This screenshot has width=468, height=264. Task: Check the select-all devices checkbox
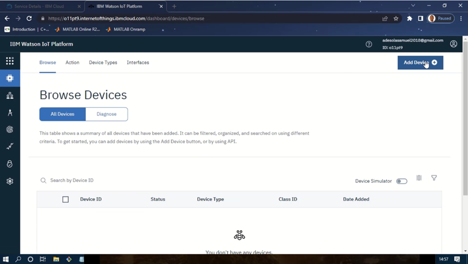pos(65,199)
